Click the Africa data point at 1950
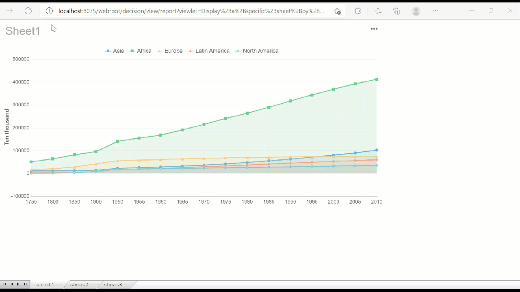This screenshot has width=520, height=292. (x=117, y=142)
